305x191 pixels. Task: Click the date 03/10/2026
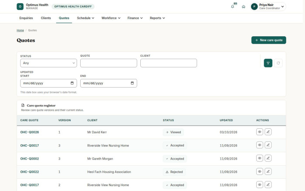pos(229,132)
